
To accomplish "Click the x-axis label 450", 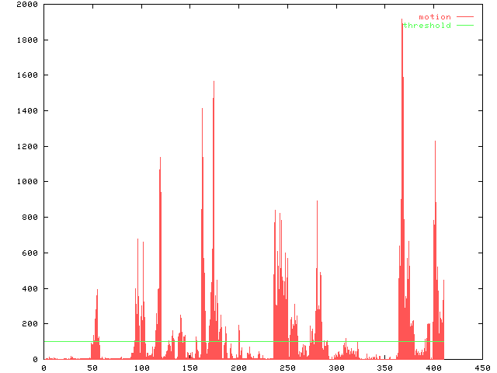I will pyautogui.click(x=482, y=368).
